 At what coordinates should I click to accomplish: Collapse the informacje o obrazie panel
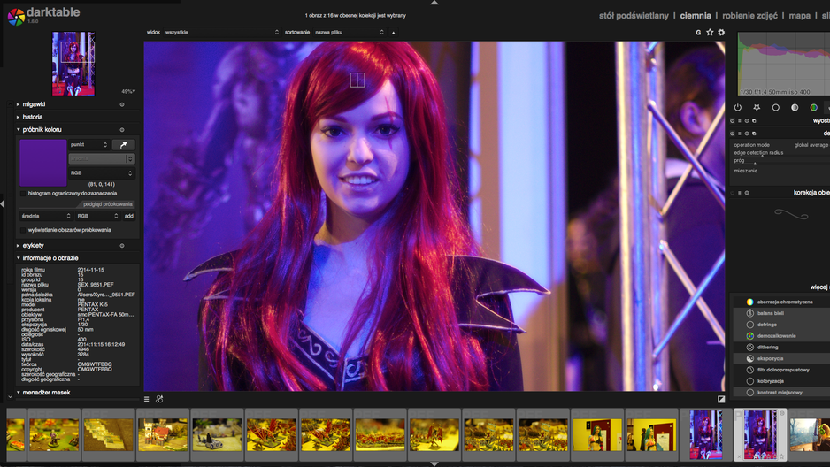point(18,258)
